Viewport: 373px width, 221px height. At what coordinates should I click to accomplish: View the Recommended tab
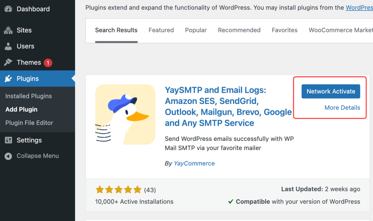(x=239, y=30)
